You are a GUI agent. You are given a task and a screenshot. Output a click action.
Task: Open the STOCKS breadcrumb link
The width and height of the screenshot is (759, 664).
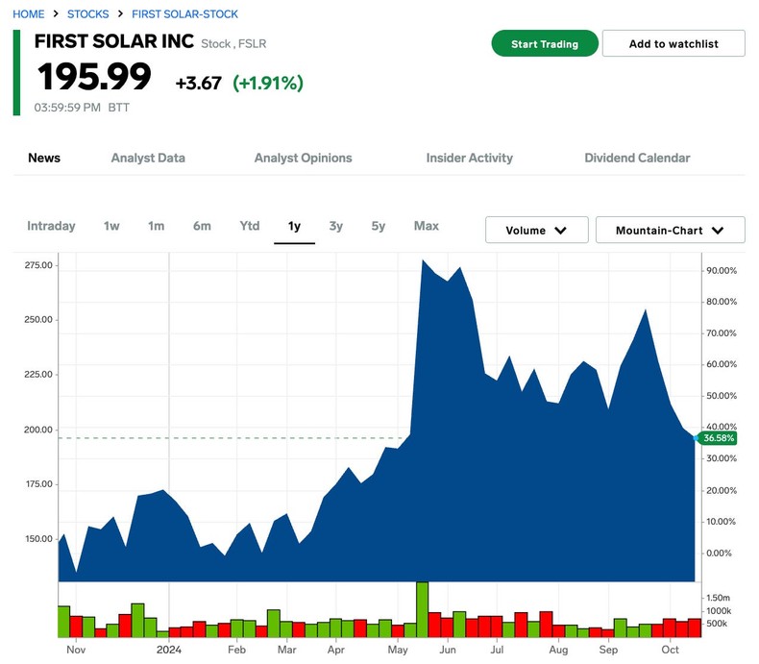[x=87, y=14]
